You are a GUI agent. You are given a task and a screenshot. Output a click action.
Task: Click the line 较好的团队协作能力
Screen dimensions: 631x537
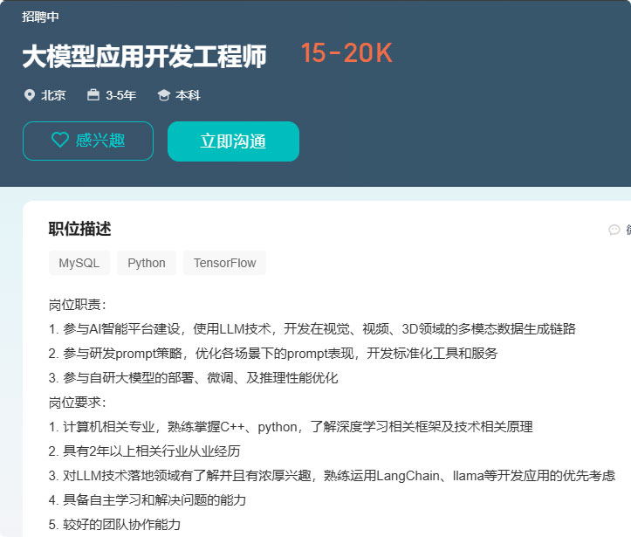[x=114, y=525]
